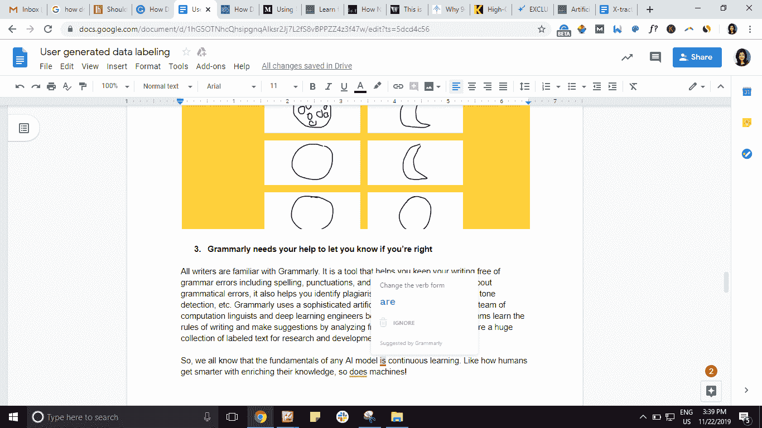Open the zoom 100% dropdown

click(115, 86)
